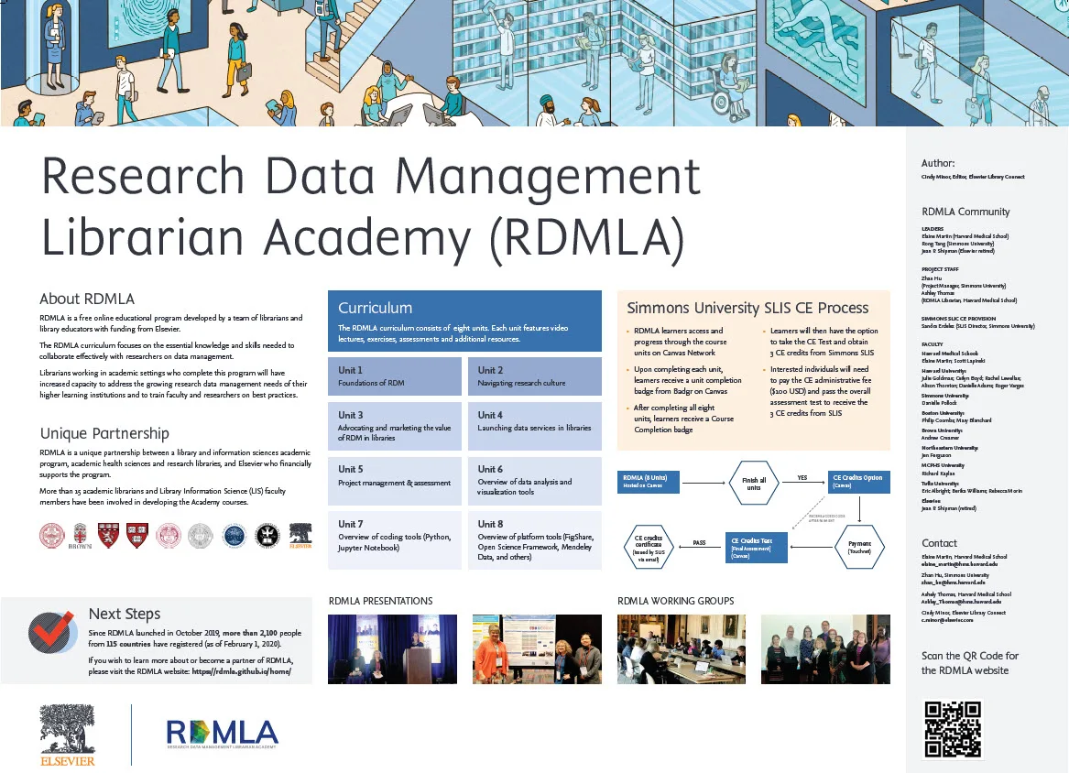Image resolution: width=1069 pixels, height=773 pixels.
Task: Select Unit 6 data analysis and visualization tile
Action: (535, 481)
